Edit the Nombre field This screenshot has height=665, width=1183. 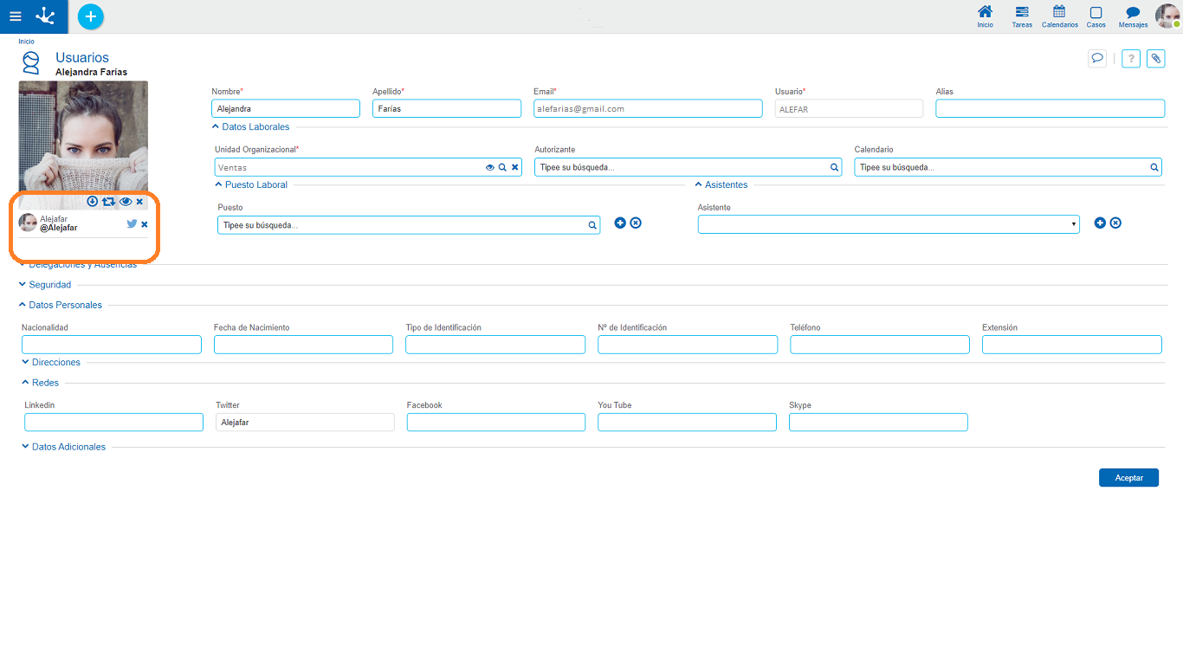click(286, 108)
